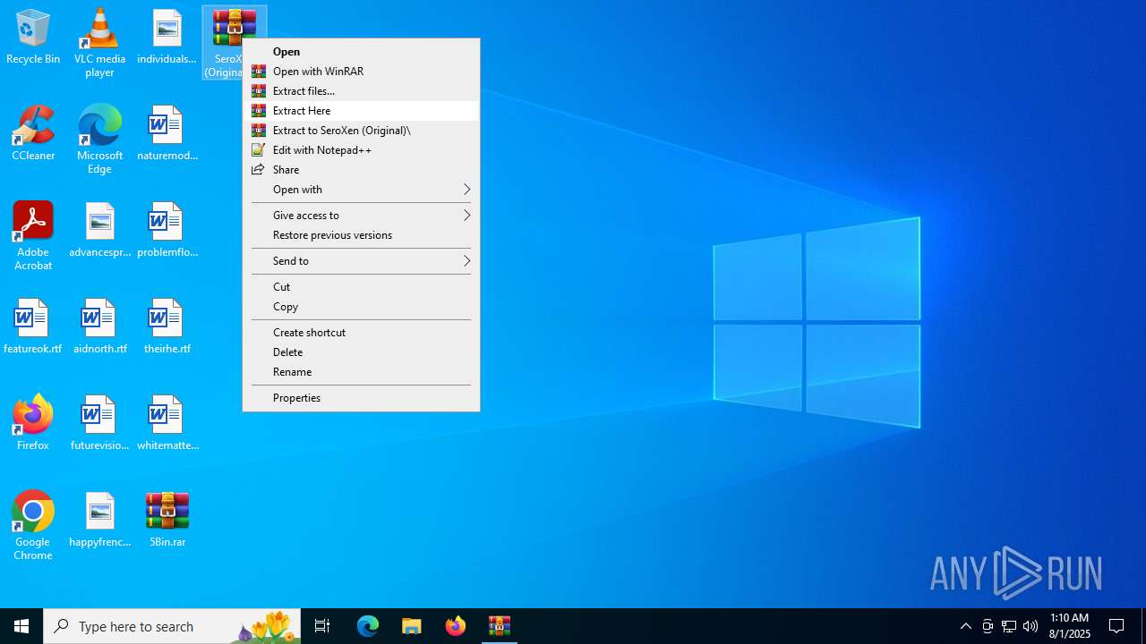Open Task View on the taskbar
Image resolution: width=1146 pixels, height=644 pixels.
322,626
